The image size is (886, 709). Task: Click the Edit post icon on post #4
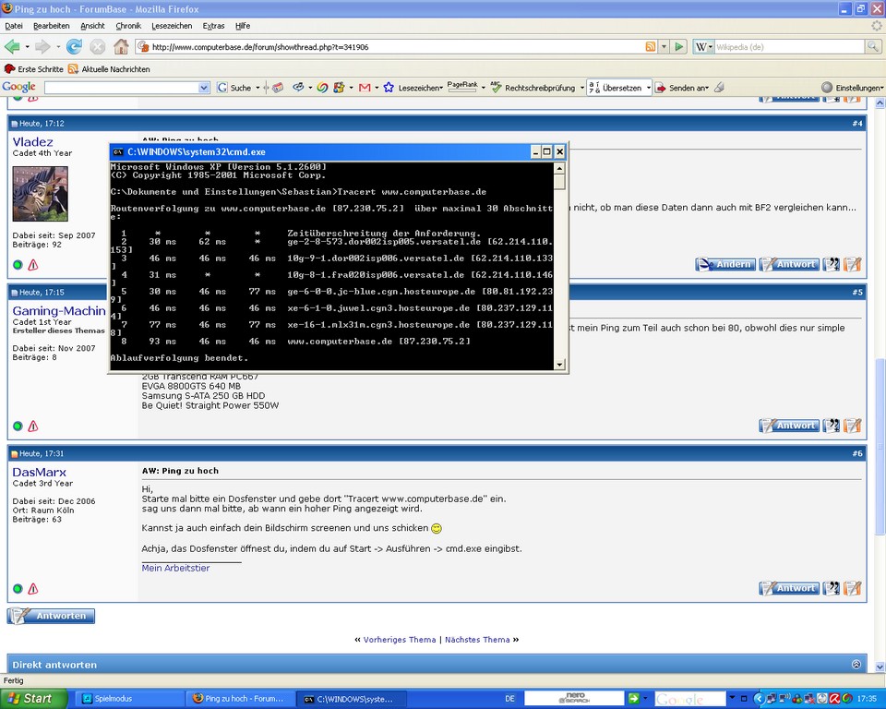click(x=852, y=264)
